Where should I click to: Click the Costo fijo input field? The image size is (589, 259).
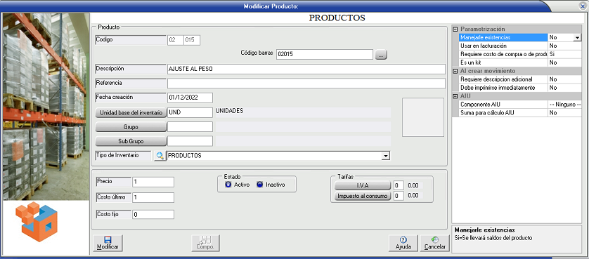pos(153,214)
